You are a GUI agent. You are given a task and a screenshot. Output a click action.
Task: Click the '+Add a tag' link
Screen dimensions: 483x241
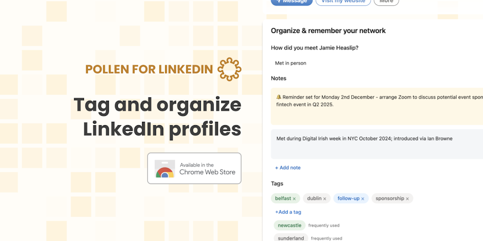(x=288, y=212)
